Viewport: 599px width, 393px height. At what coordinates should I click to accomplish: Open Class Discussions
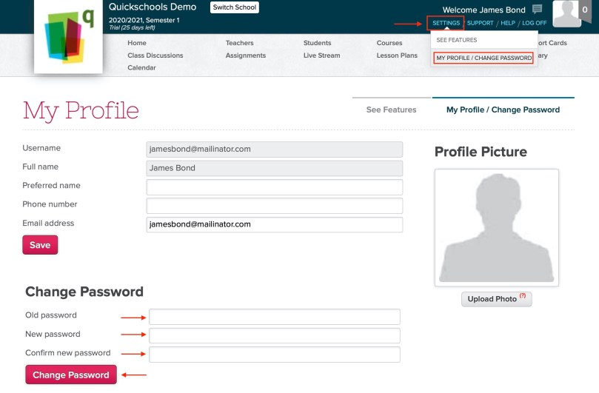pos(155,56)
